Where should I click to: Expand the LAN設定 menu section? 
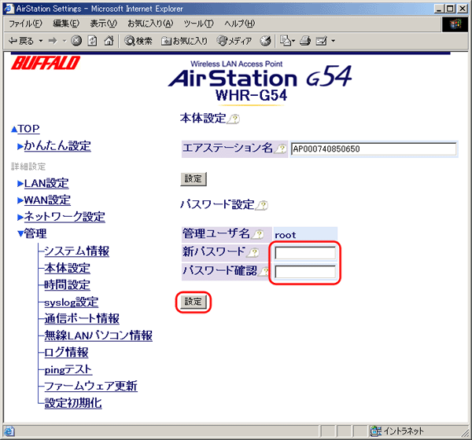click(46, 183)
